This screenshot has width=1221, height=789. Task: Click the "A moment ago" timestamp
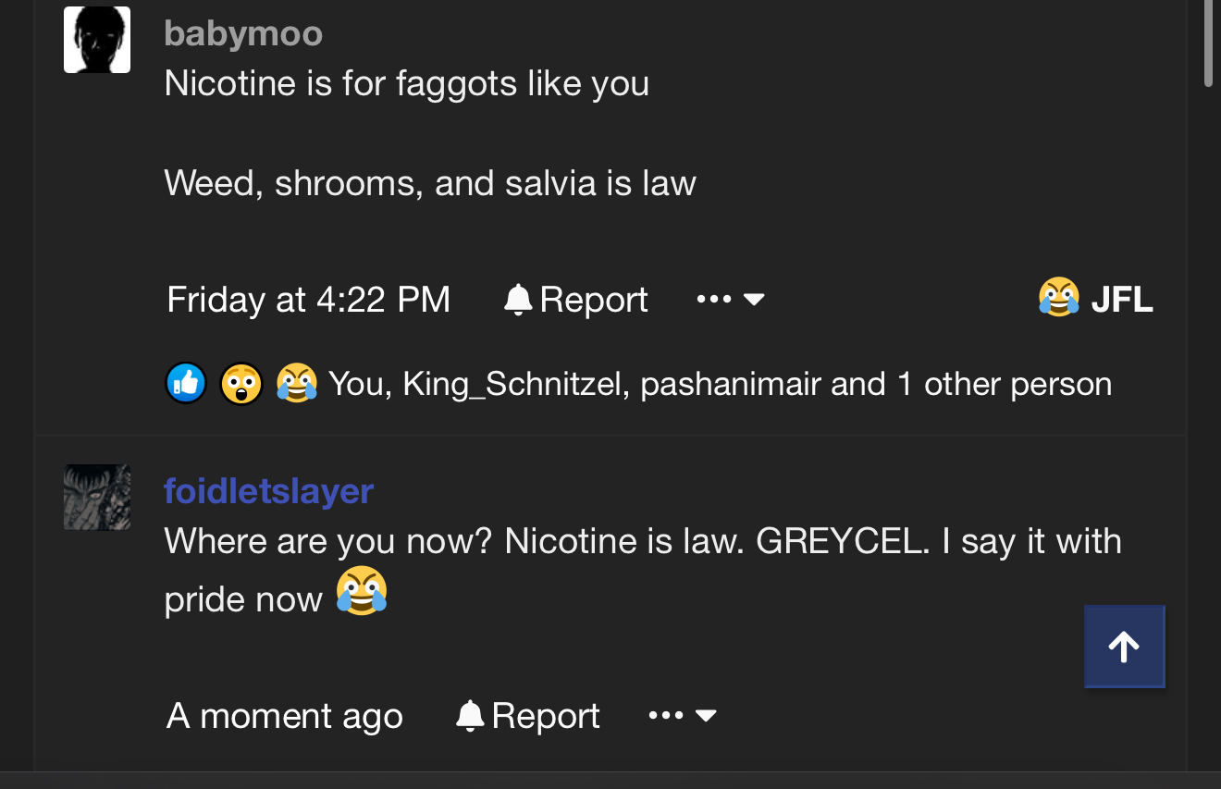click(x=285, y=716)
